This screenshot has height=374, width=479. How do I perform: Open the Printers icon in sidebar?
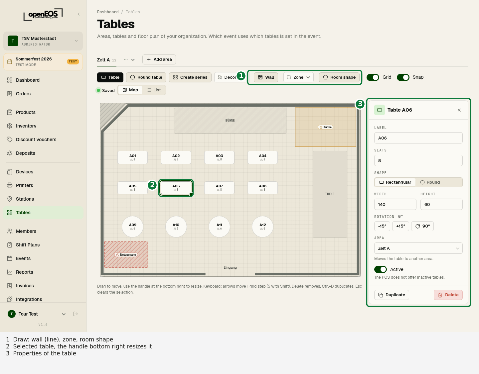coord(10,185)
